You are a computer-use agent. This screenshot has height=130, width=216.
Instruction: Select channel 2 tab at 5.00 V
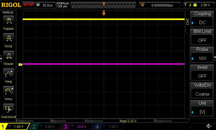(45, 126)
